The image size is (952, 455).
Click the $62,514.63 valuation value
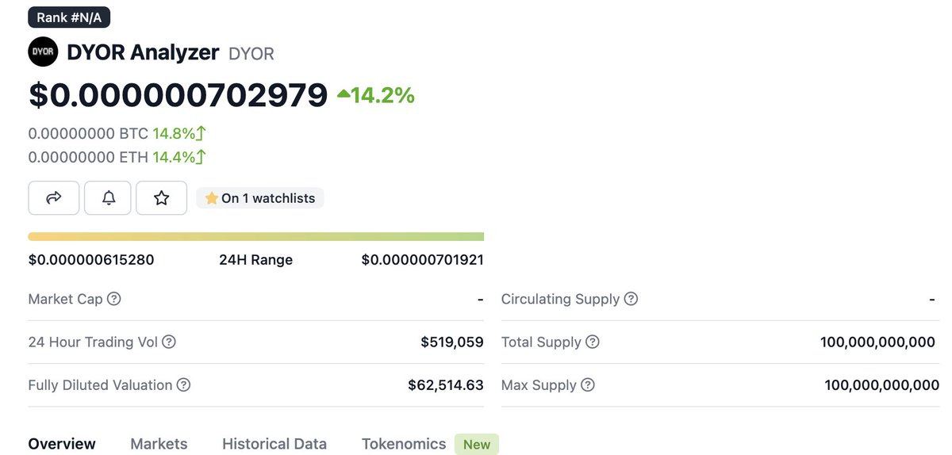pyautogui.click(x=446, y=384)
